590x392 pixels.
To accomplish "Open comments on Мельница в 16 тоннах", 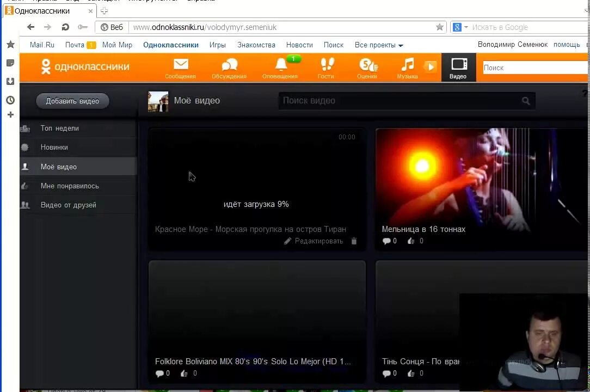I will point(390,241).
